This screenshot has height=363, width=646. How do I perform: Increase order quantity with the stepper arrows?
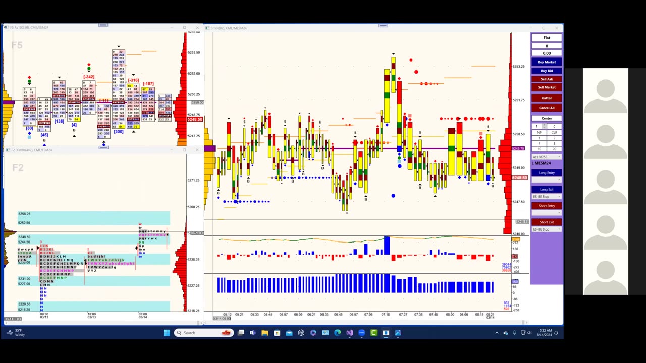coord(544,125)
